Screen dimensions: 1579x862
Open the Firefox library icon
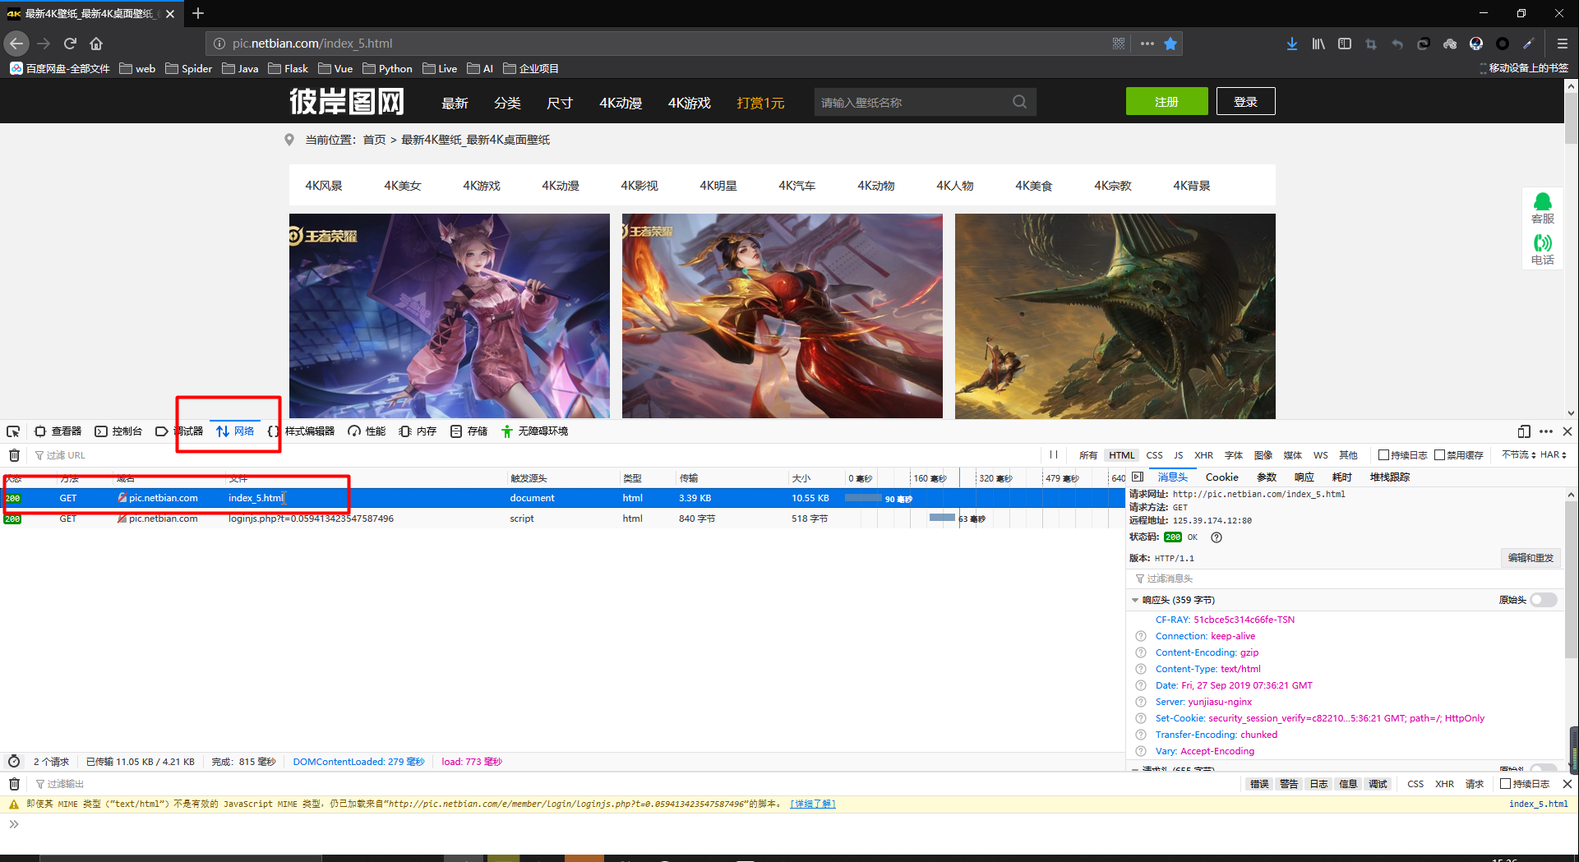pyautogui.click(x=1318, y=44)
